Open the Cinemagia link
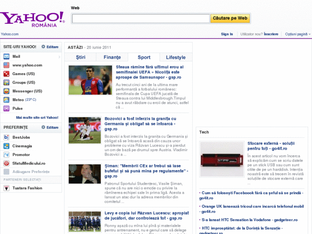 pyautogui.click(x=22, y=146)
